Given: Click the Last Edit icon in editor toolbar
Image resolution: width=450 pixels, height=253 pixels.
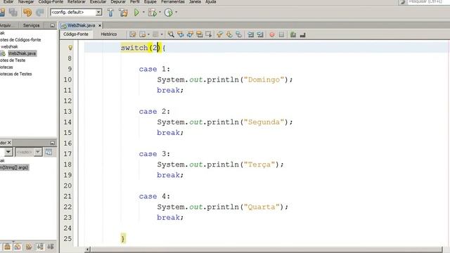Looking at the screenshot, I should point(133,34).
